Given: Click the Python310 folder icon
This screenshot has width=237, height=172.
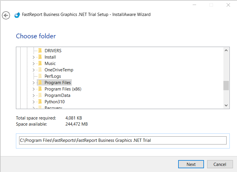Looking at the screenshot, I should (x=40, y=102).
